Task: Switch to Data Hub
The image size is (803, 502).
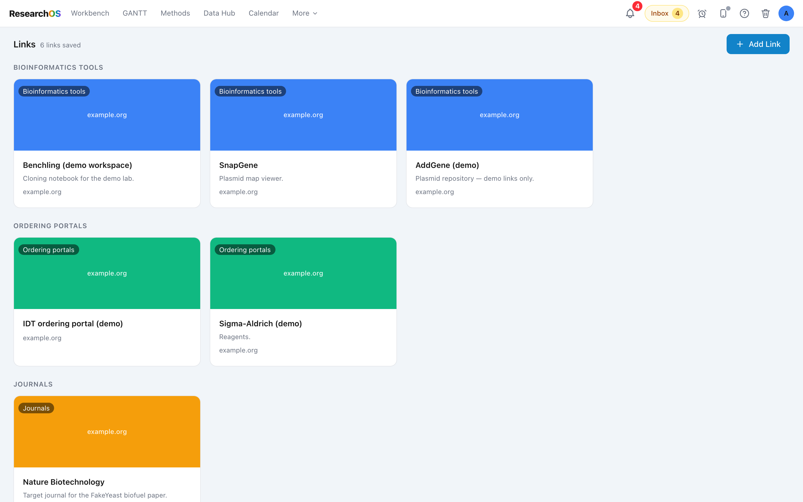Action: point(219,13)
